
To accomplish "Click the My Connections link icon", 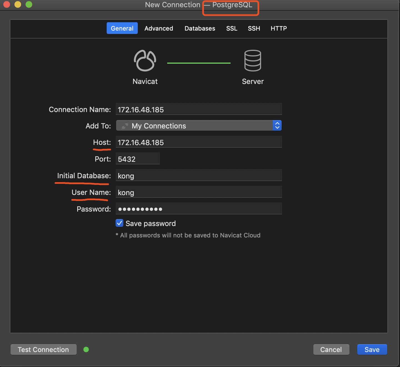I will 125,126.
